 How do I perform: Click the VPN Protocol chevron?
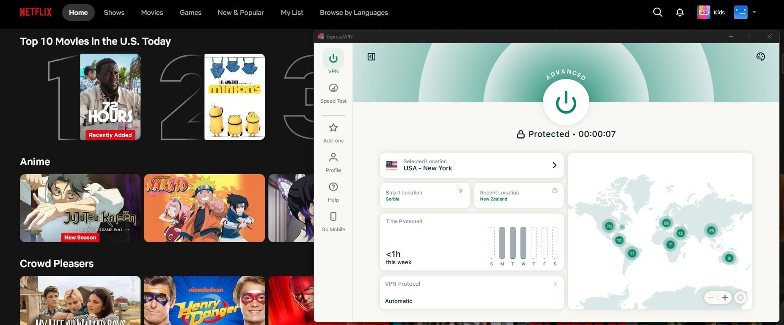pyautogui.click(x=556, y=284)
